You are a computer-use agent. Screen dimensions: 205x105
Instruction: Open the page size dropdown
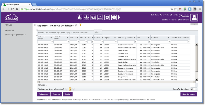[196, 89]
